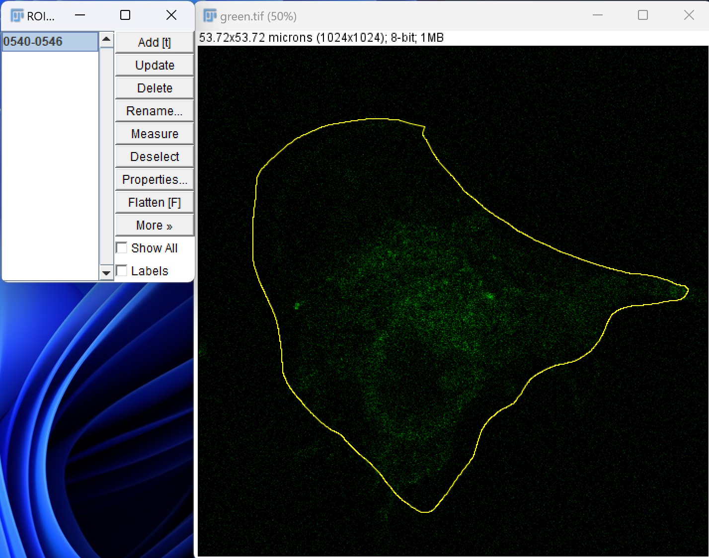Click the Measure button
Screen dimensions: 709x558
(155, 134)
